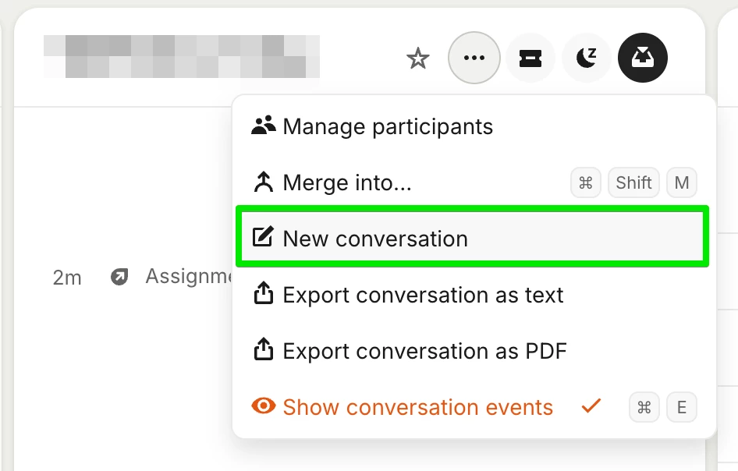
Task: Select Export conversation as text
Action: pyautogui.click(x=423, y=295)
